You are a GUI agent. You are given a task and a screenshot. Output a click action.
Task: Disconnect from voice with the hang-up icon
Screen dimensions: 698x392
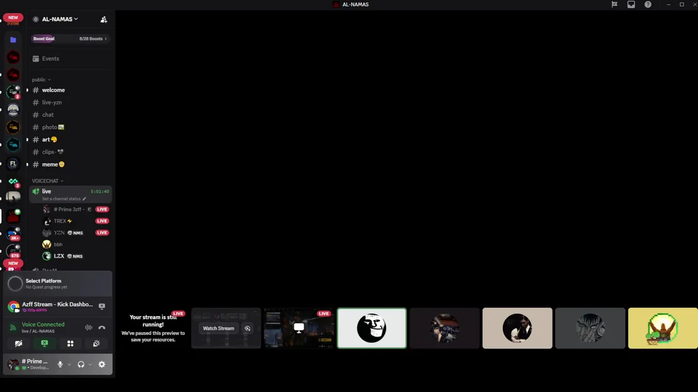101,328
